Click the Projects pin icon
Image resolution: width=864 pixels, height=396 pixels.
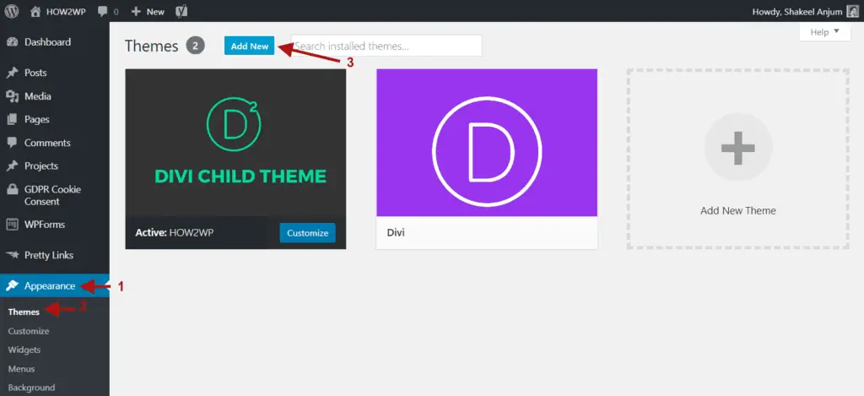pyautogui.click(x=12, y=165)
